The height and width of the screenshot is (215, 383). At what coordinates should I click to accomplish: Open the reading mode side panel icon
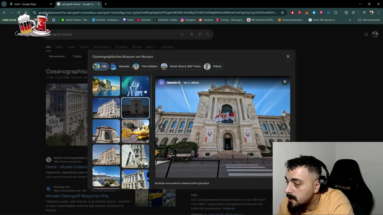[346, 13]
